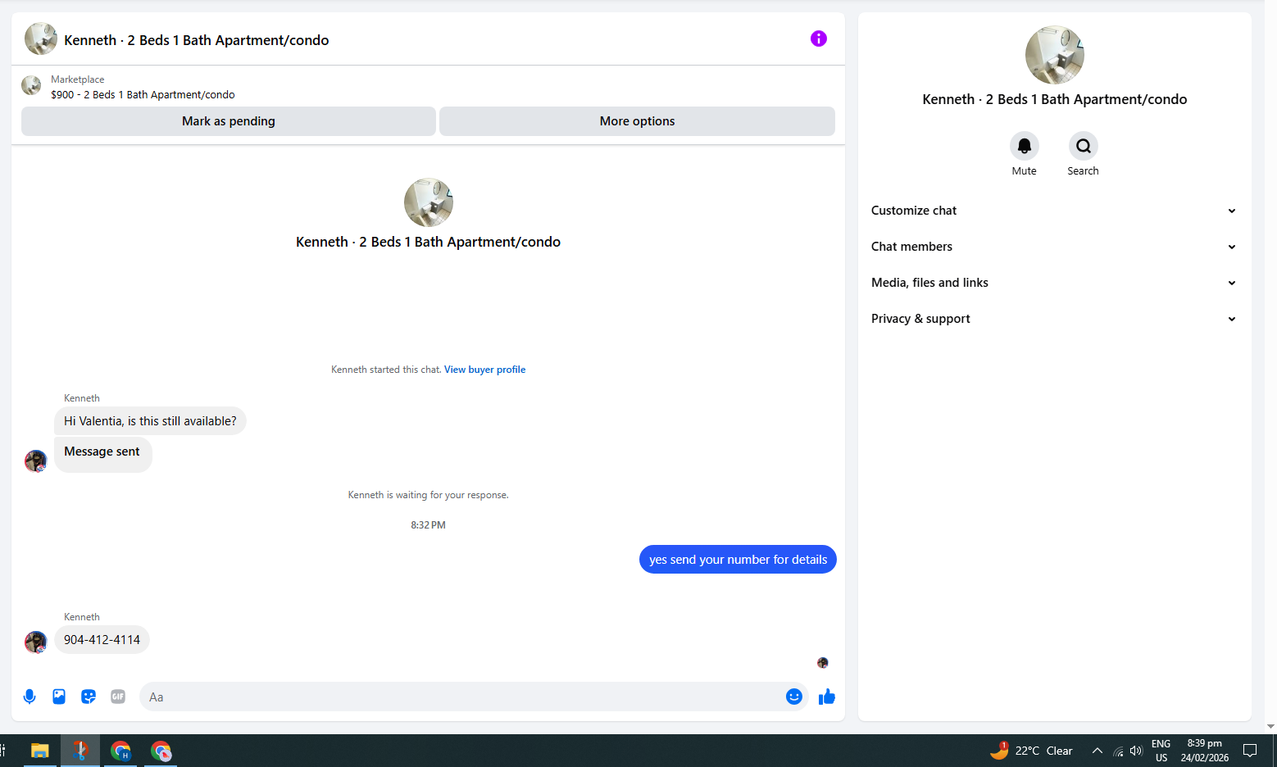1277x767 pixels.
Task: Send a thumbs-up like
Action: click(827, 697)
